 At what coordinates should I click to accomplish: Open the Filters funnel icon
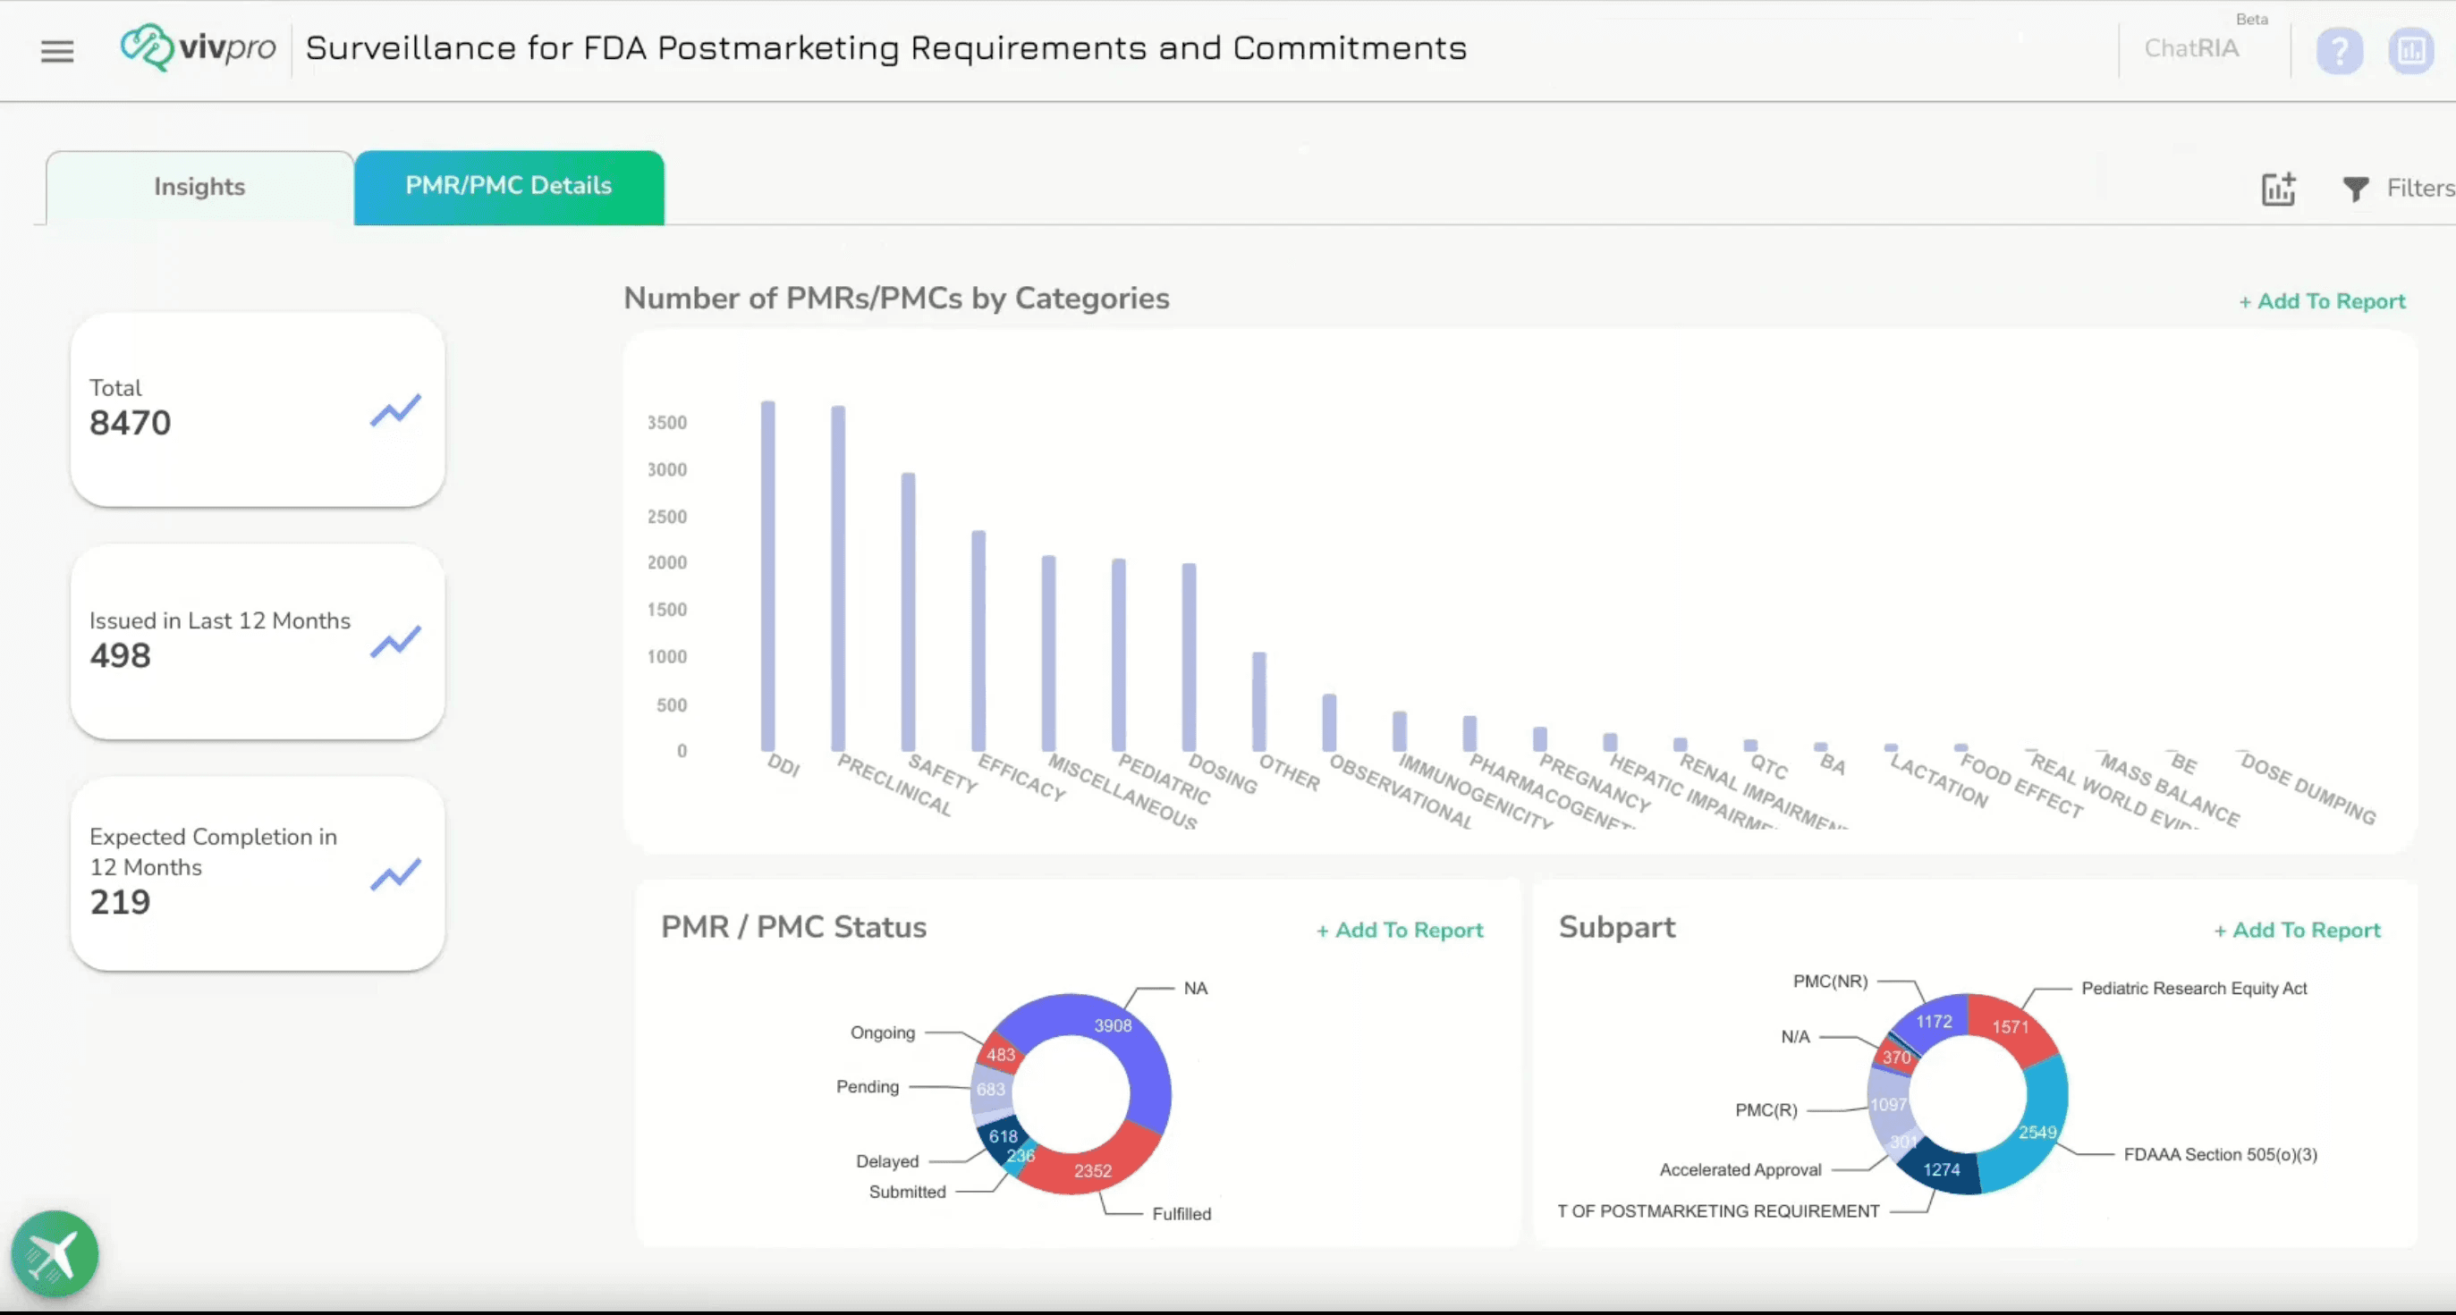2355,189
